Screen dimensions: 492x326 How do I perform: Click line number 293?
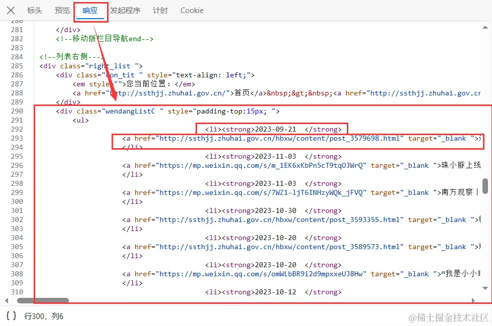[x=17, y=138]
